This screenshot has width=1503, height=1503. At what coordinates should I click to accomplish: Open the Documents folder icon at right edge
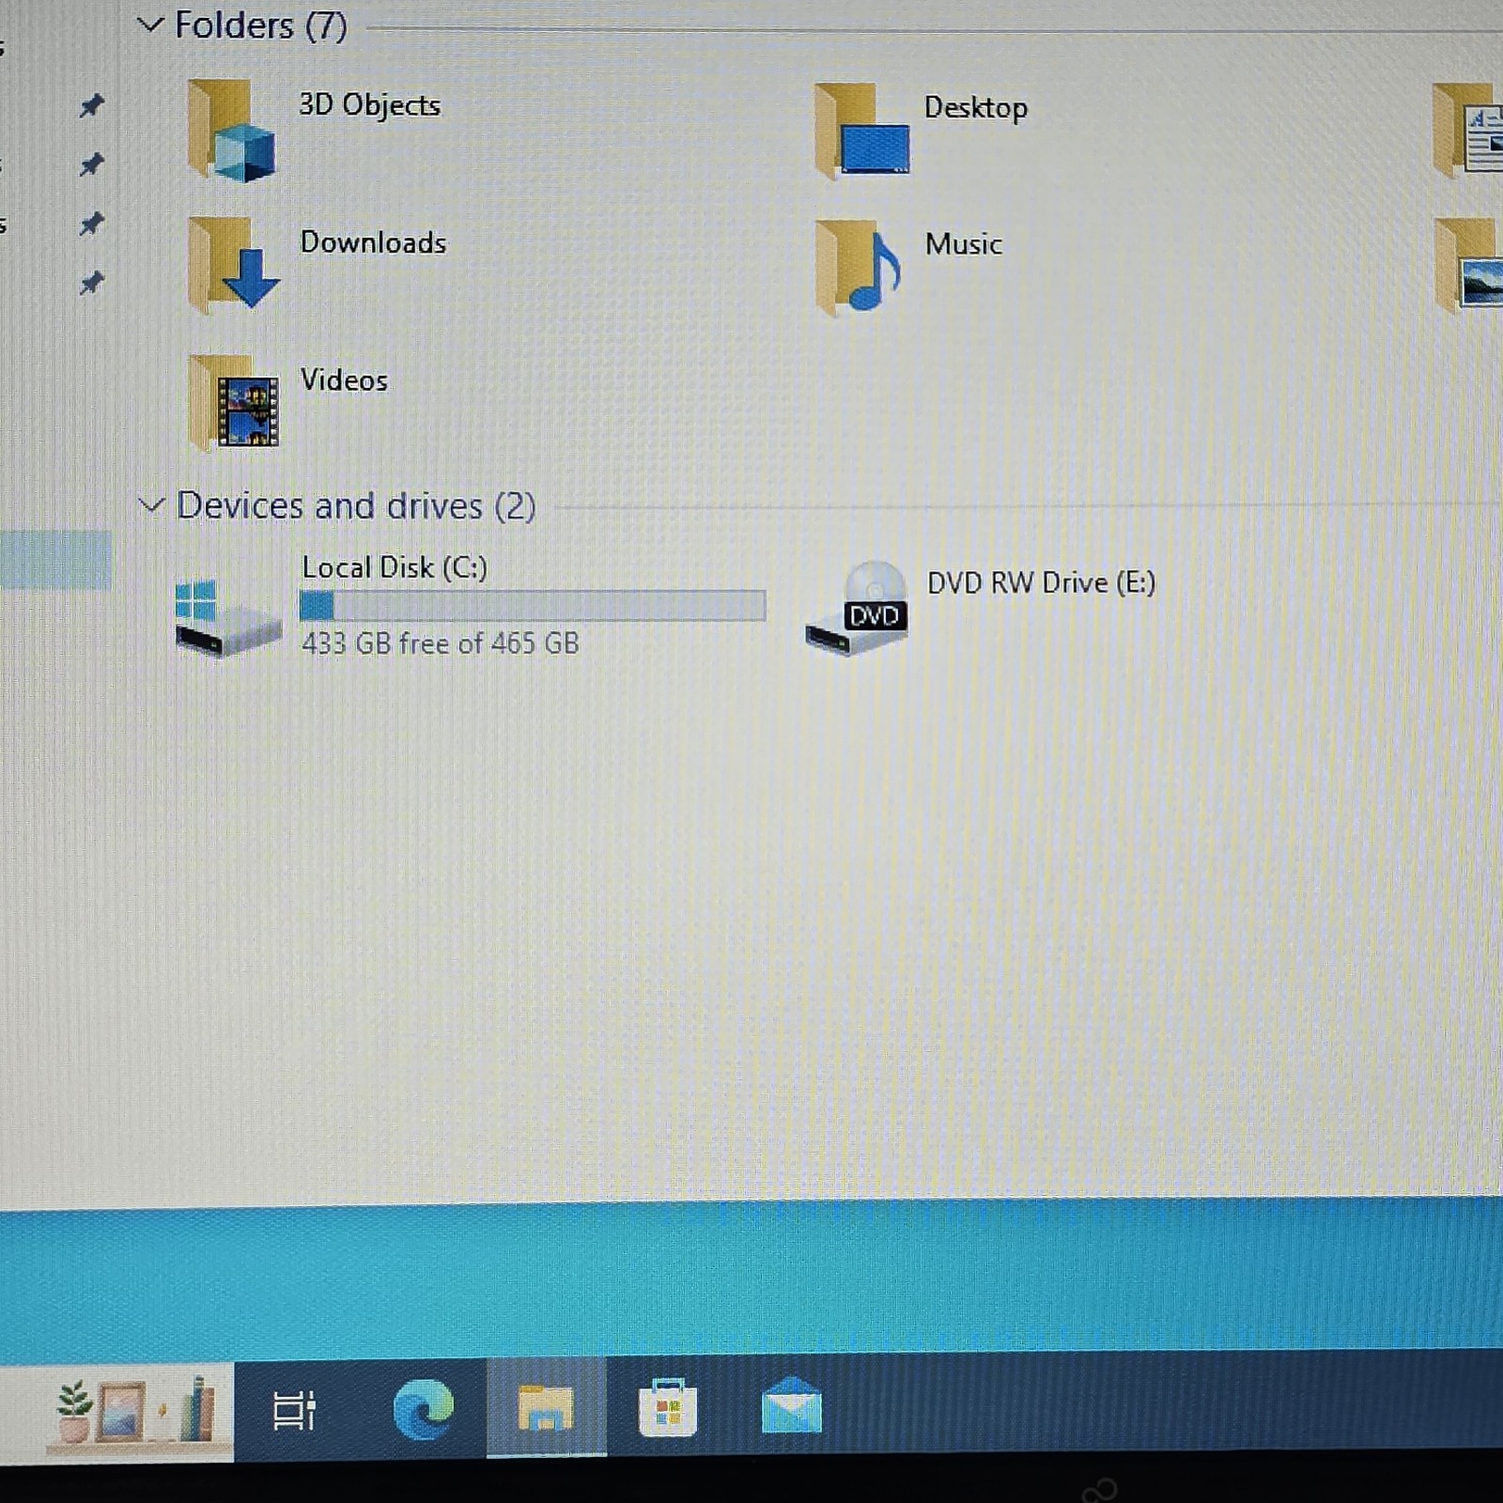[1467, 130]
